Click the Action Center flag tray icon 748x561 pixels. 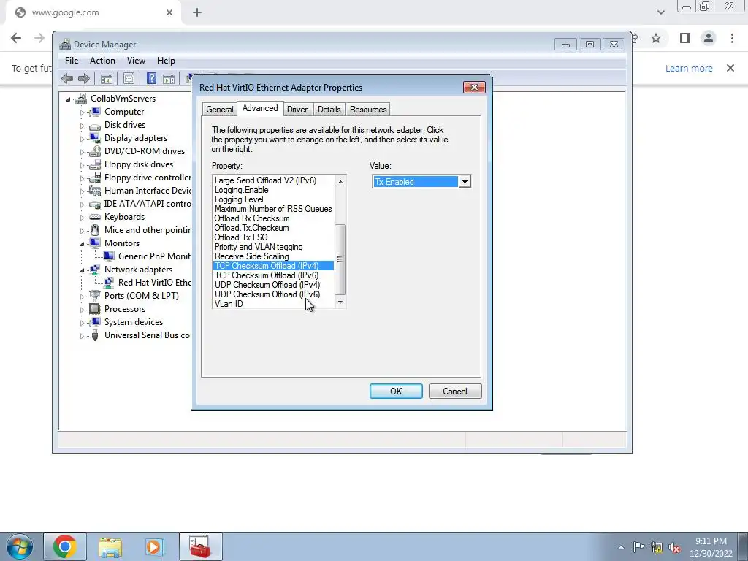click(x=638, y=547)
